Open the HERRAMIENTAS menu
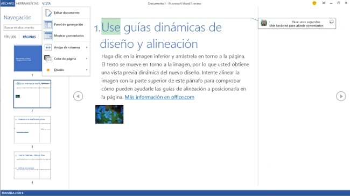The height and width of the screenshot is (196, 350). (27, 4)
